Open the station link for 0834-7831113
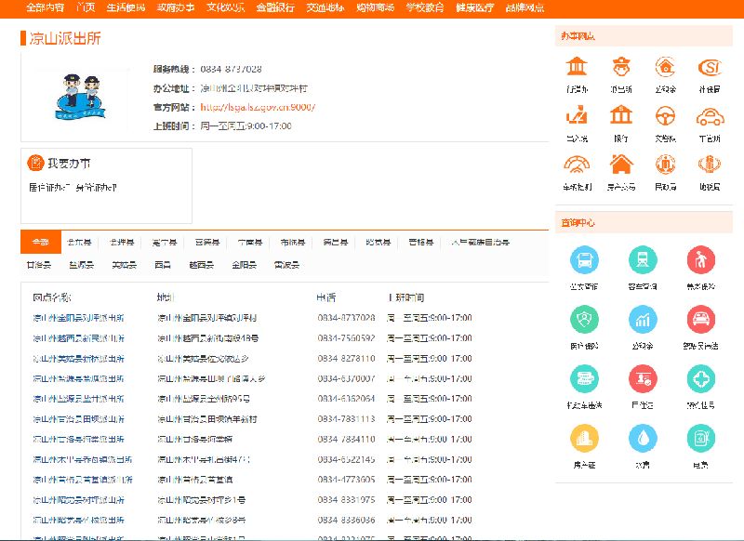744x541 pixels. coord(78,419)
